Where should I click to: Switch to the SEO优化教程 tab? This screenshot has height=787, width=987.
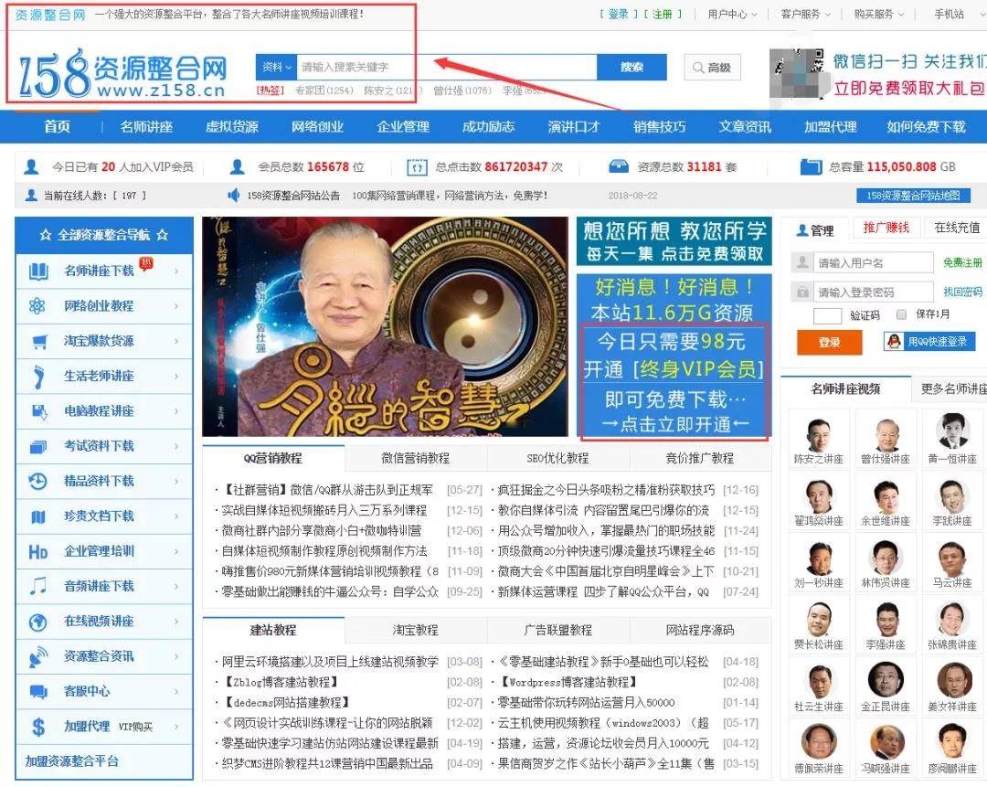coord(557,458)
